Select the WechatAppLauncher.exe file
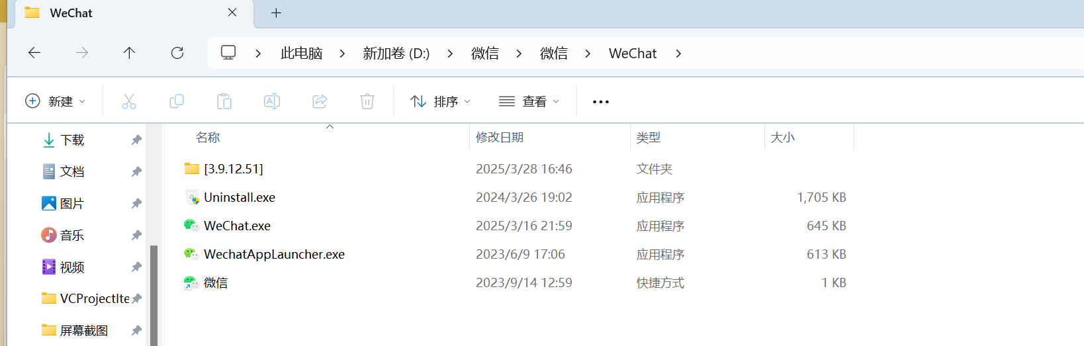Image resolution: width=1084 pixels, height=346 pixels. (274, 254)
